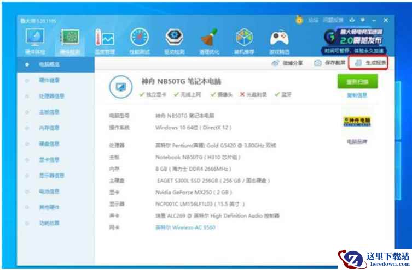Click the 神舟 NB50TG 笔记本电脑 heading
Image resolution: width=412 pixels, height=270 pixels.
pos(181,81)
